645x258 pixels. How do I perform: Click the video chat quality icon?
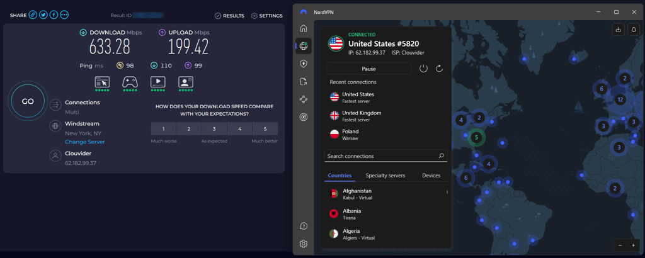click(x=186, y=81)
